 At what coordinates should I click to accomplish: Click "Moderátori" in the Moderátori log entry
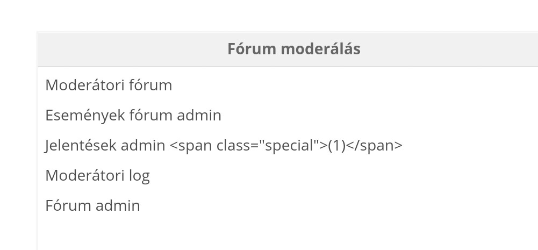[x=85, y=176]
